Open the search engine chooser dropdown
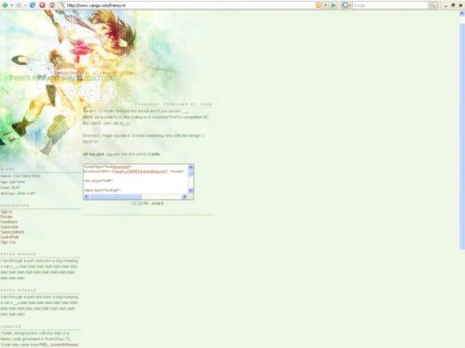This screenshot has width=465, height=348. (x=350, y=6)
